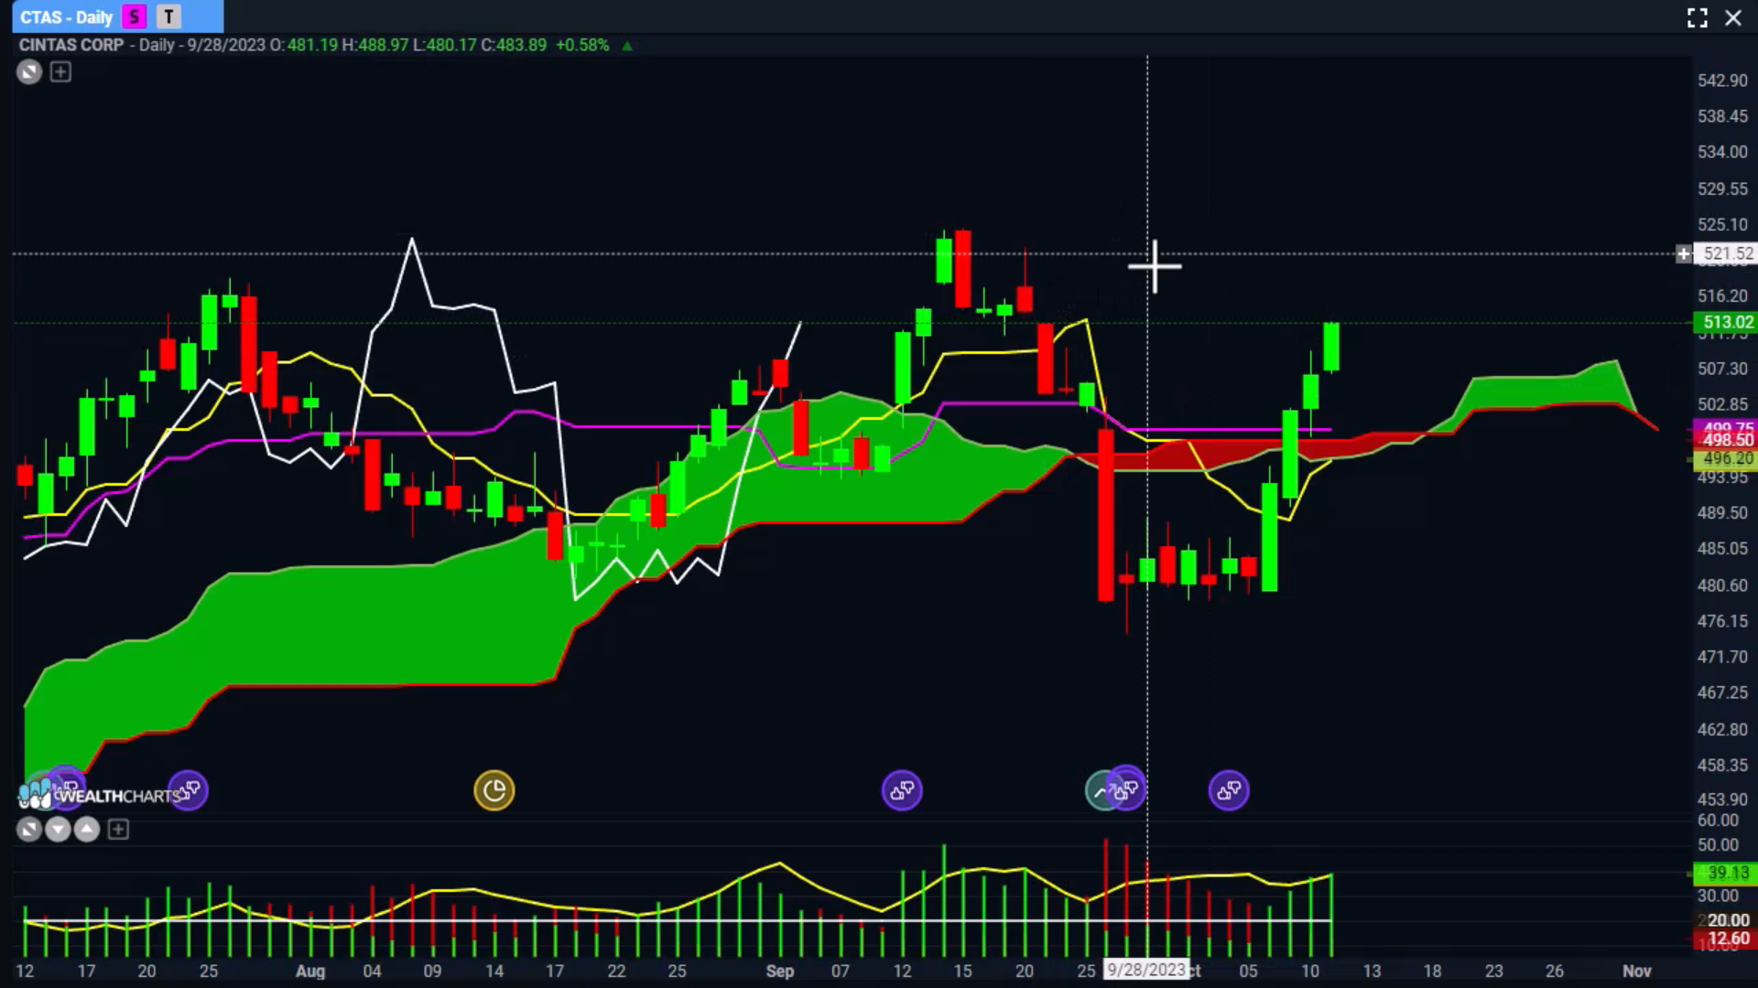Image resolution: width=1758 pixels, height=988 pixels.
Task: Click the O:481.19 open value in the header
Action: (304, 45)
